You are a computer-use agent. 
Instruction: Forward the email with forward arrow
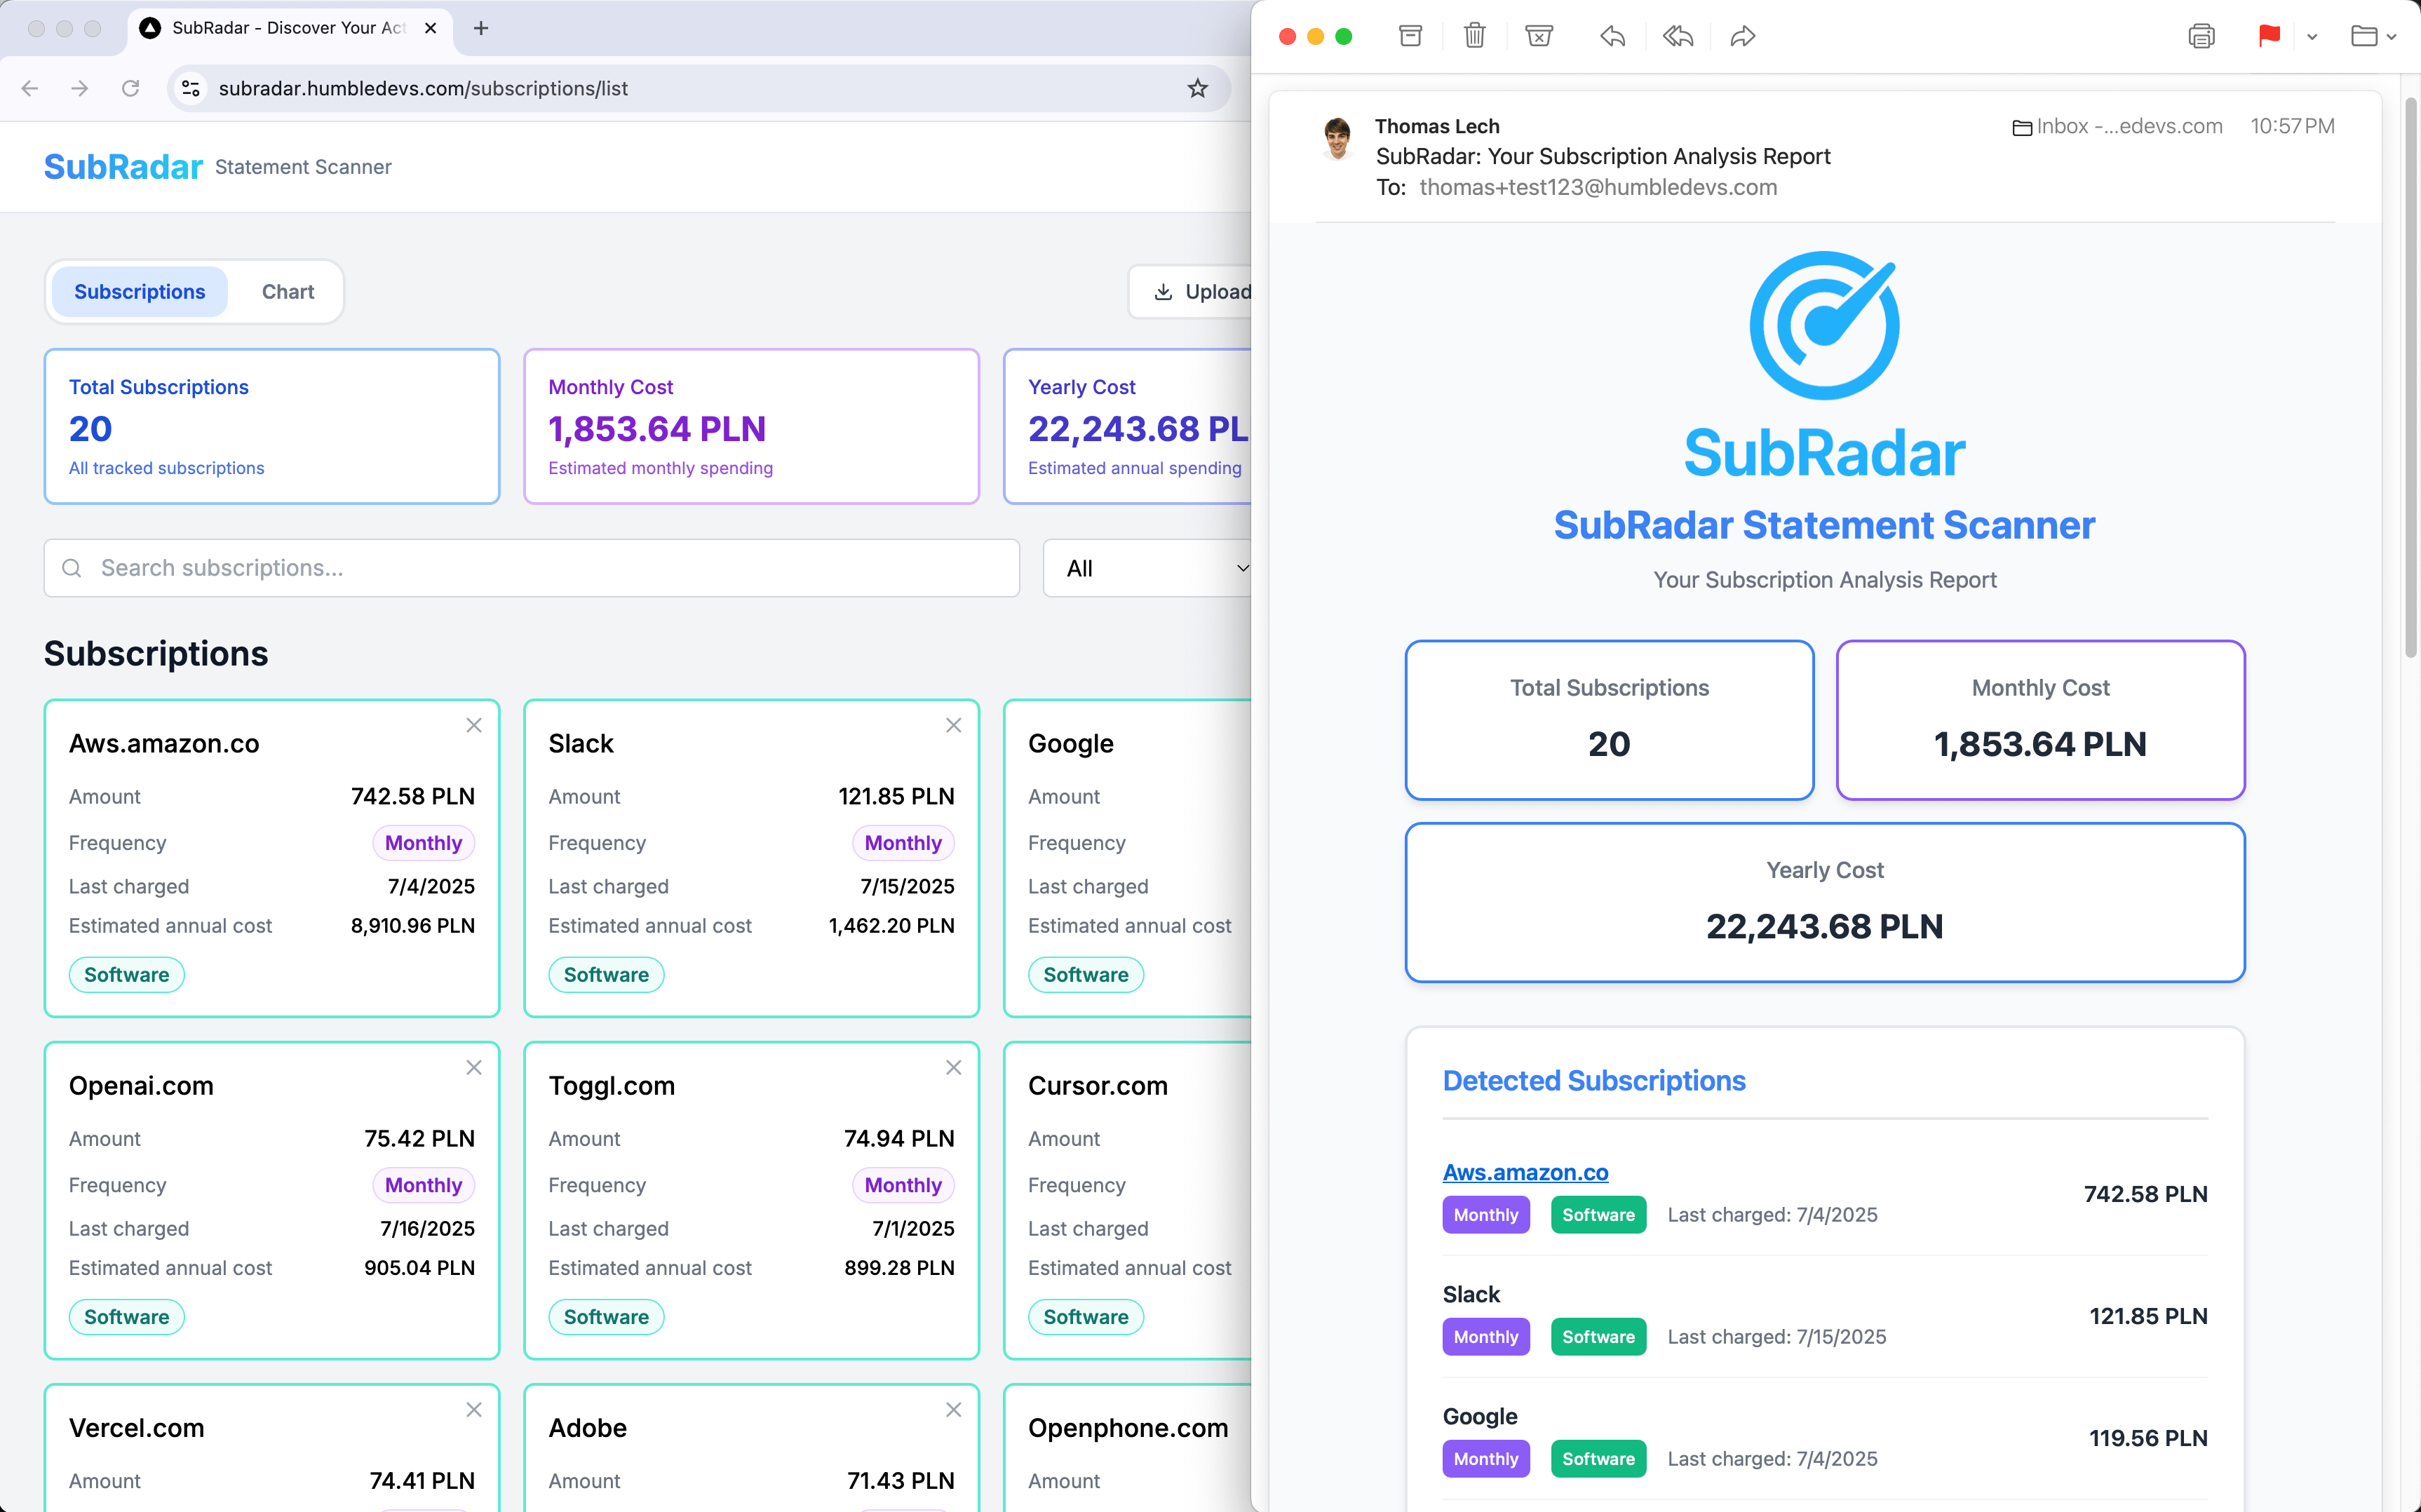point(1743,37)
